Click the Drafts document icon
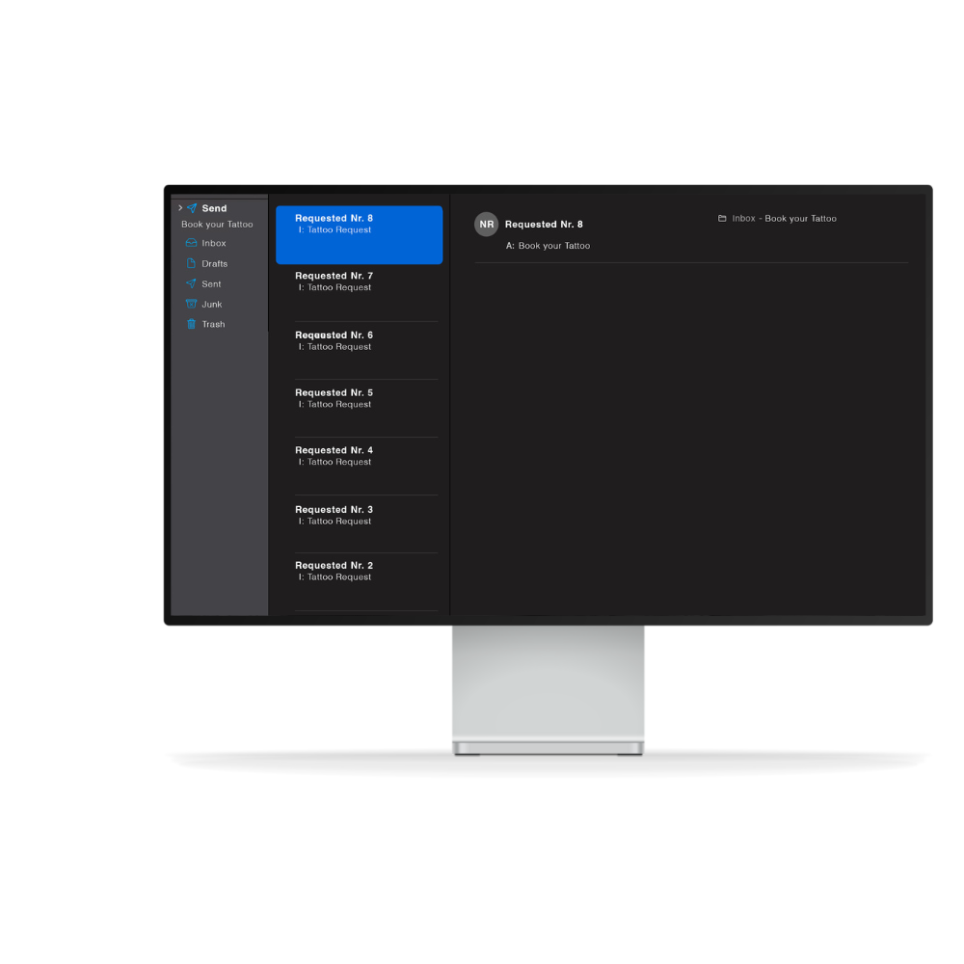 tap(191, 263)
